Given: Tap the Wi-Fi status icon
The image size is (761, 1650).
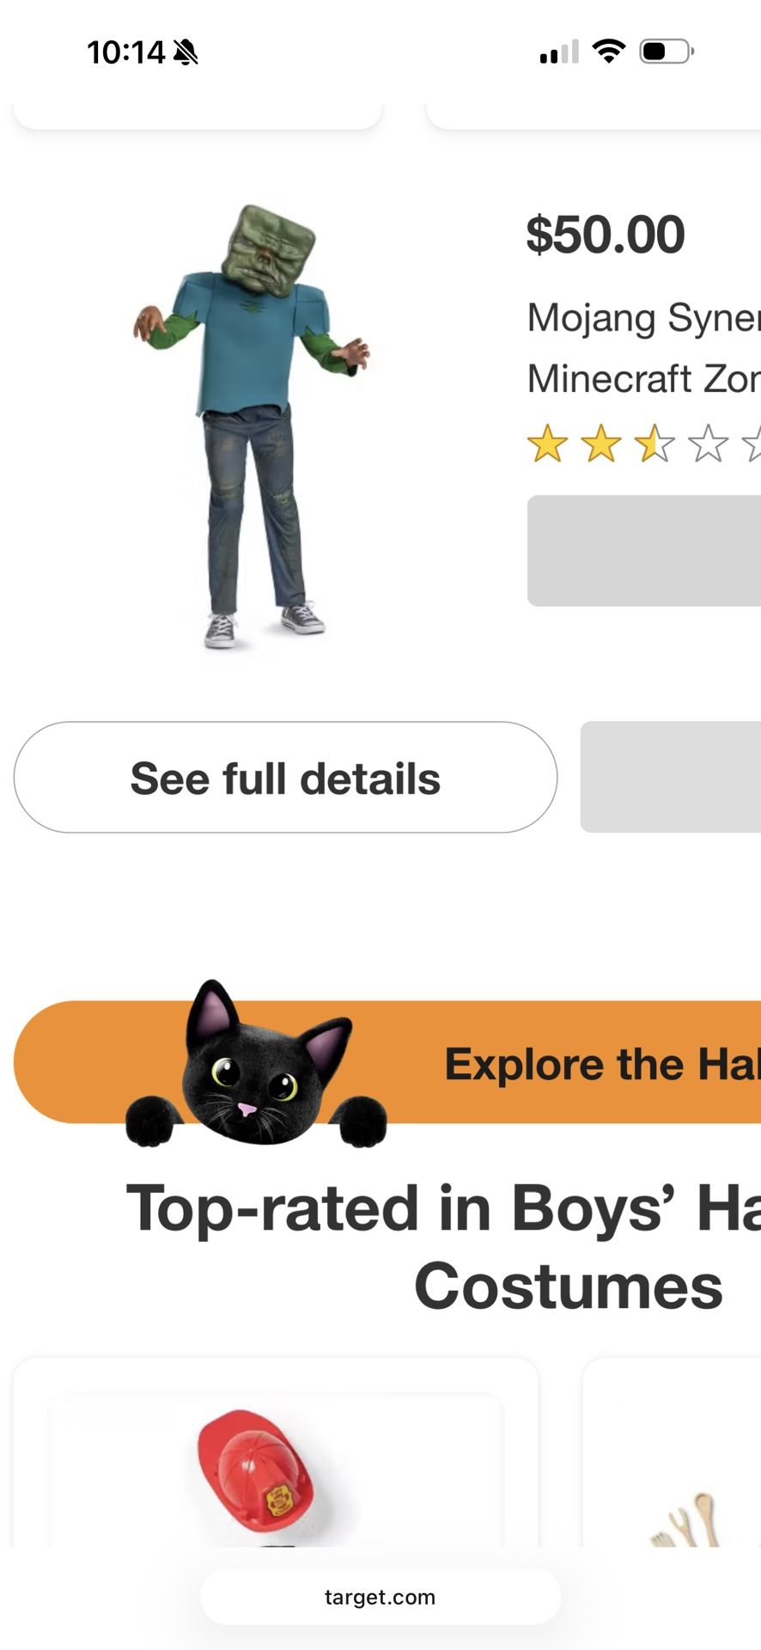Looking at the screenshot, I should click(609, 52).
